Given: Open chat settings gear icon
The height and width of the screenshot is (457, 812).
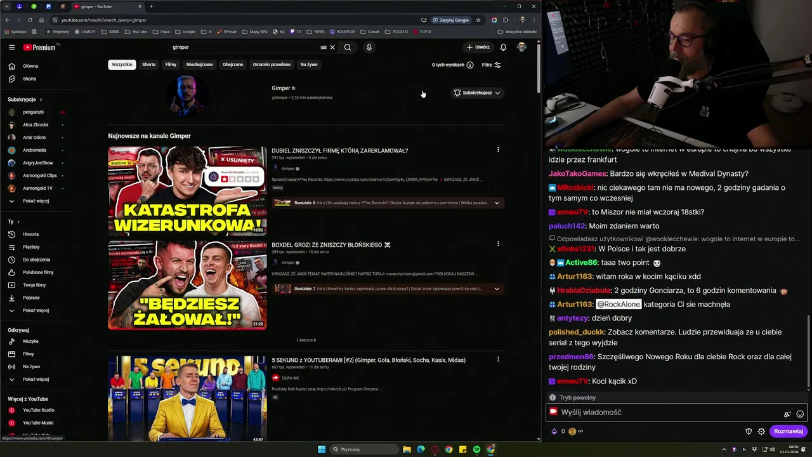Looking at the screenshot, I should pos(761,432).
